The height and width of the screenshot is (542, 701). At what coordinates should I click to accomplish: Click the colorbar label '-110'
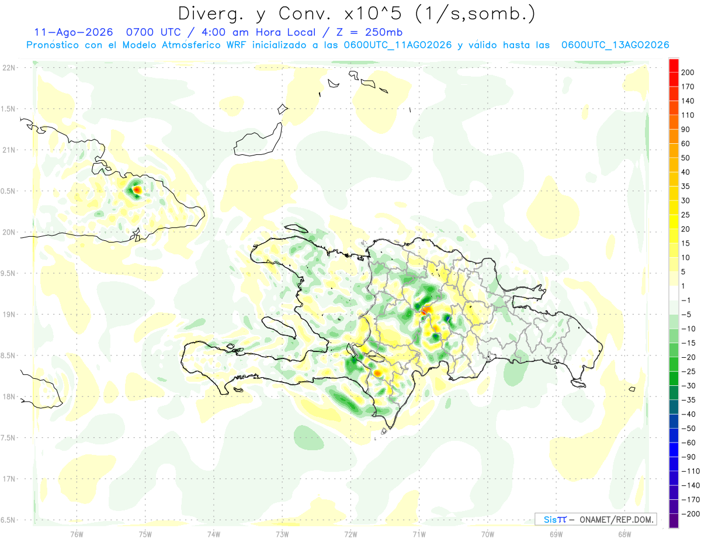(692, 471)
